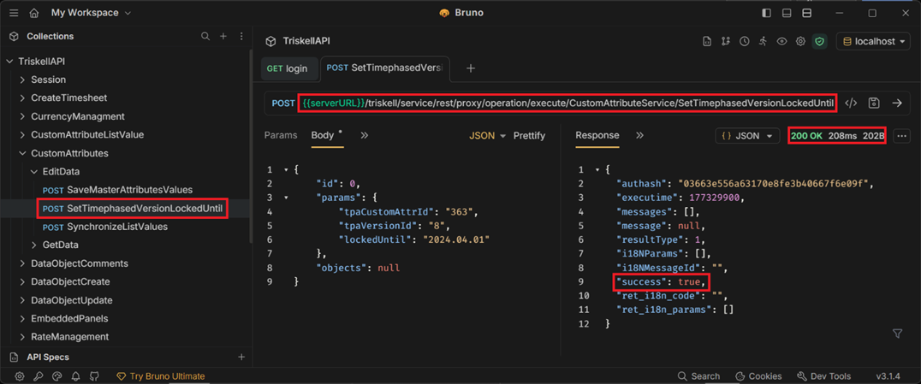The width and height of the screenshot is (921, 384).
Task: Open the Params tab
Action: [281, 136]
